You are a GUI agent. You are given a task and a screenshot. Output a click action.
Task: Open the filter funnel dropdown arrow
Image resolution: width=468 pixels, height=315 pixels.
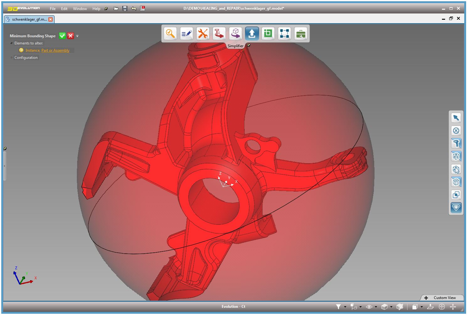click(345, 307)
